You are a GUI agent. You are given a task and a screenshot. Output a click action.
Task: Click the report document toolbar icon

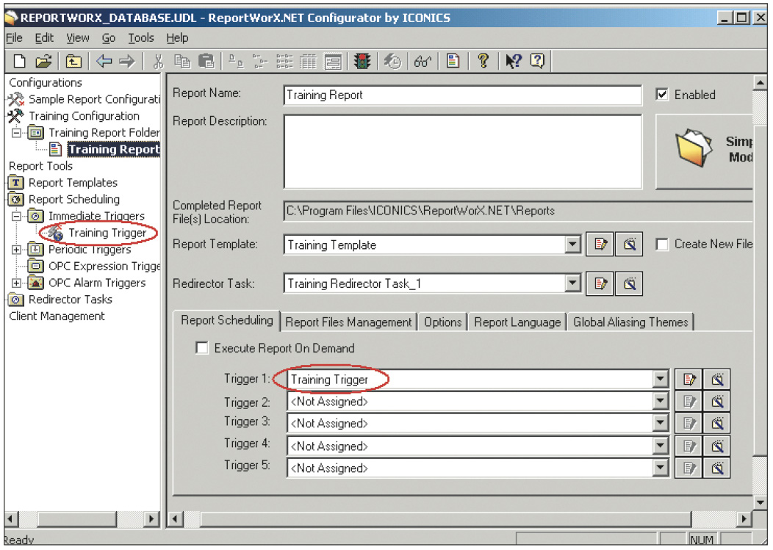pos(453,61)
